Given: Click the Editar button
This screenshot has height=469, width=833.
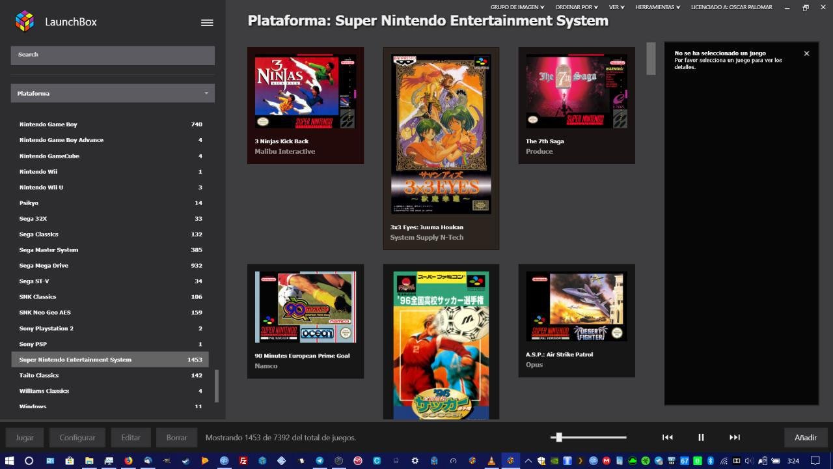Looking at the screenshot, I should coord(131,438).
